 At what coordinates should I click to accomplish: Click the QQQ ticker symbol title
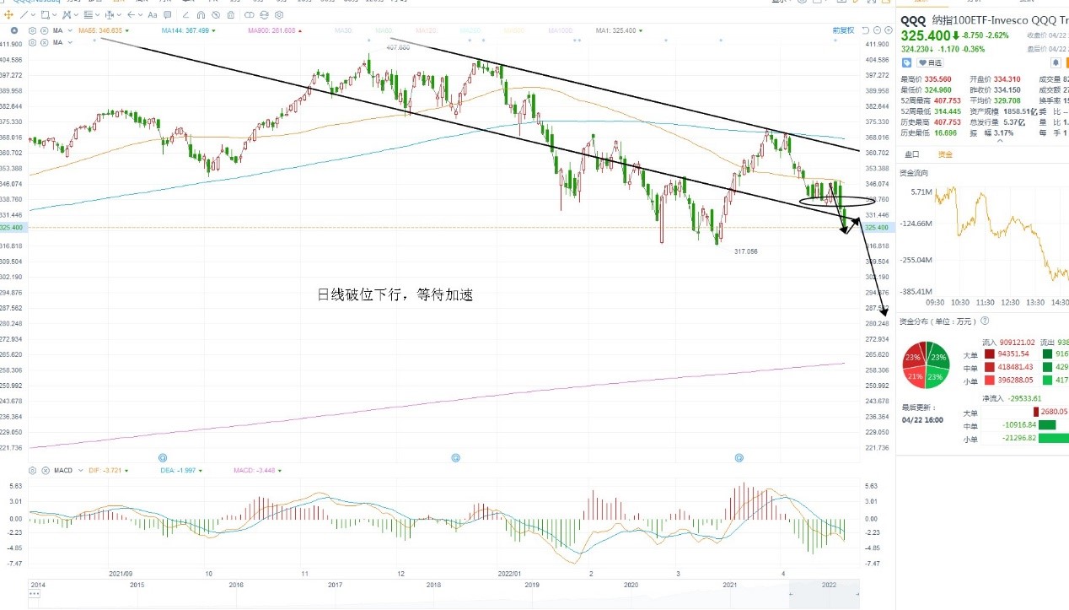[x=912, y=19]
